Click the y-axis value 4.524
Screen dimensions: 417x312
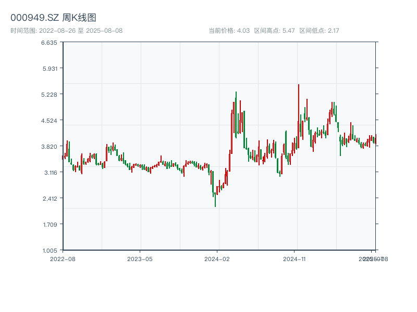click(49, 121)
